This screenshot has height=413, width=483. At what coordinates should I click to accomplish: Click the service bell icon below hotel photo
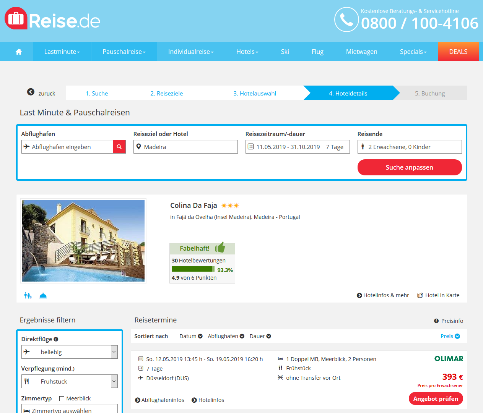[43, 295]
